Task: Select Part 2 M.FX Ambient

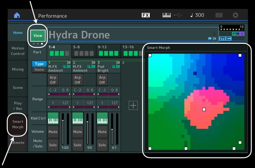Action: [x=84, y=67]
